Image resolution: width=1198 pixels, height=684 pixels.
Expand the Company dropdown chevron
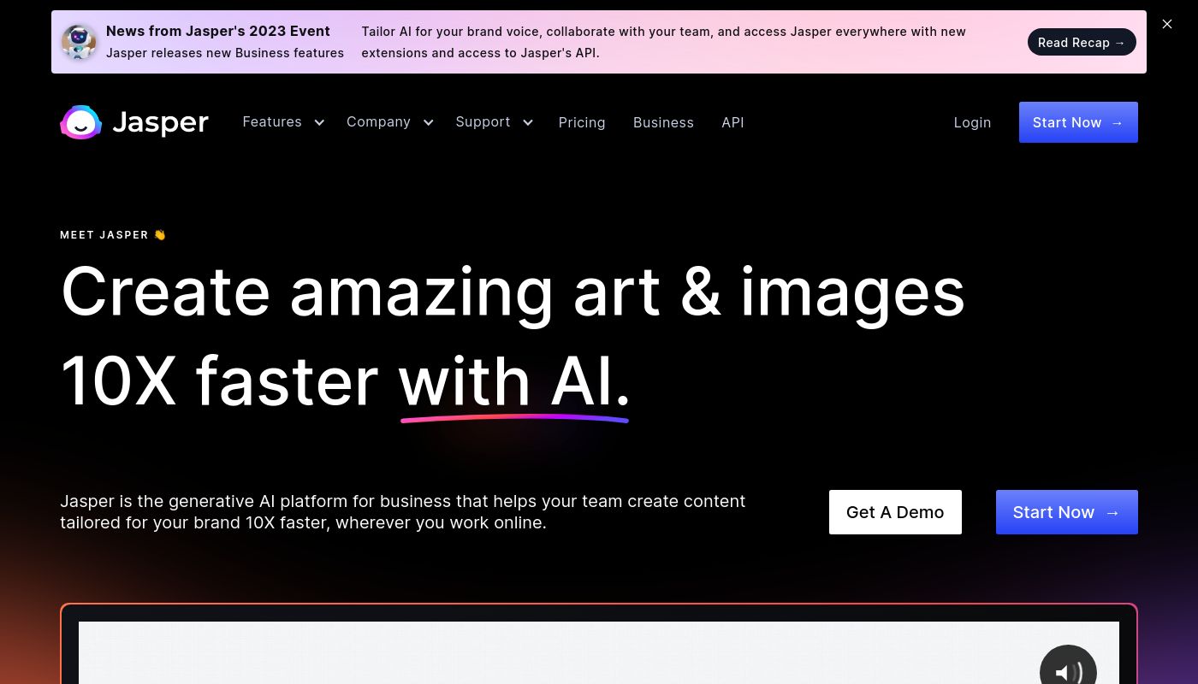pos(429,123)
